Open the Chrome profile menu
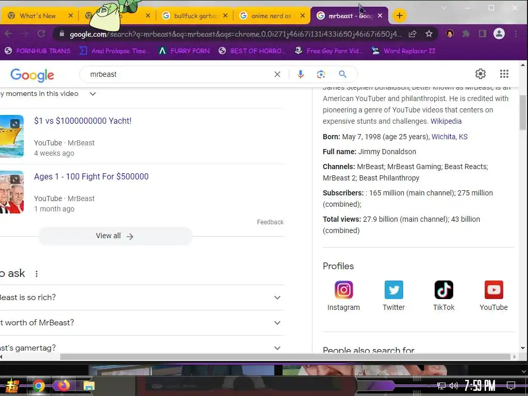This screenshot has width=528, height=396. 499,34
